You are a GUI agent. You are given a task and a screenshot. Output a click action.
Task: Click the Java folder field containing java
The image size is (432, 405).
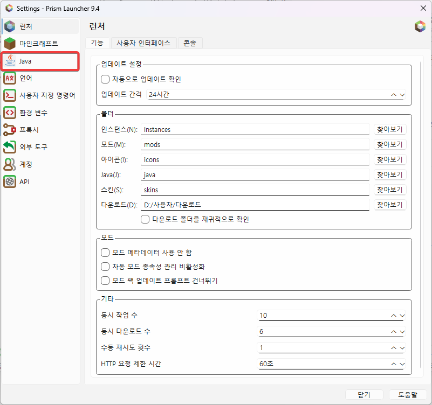click(255, 175)
